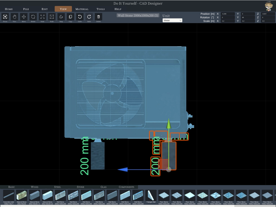The width and height of the screenshot is (276, 207).
Task: Click the Position X input field
Action: (227, 14)
